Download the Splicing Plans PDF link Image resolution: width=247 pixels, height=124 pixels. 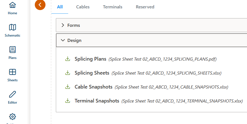pyautogui.click(x=90, y=59)
